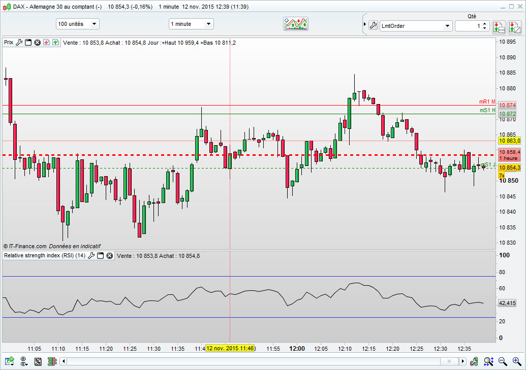Maximize the DAX chart window
The image size is (526, 370).
pyautogui.click(x=512, y=6)
